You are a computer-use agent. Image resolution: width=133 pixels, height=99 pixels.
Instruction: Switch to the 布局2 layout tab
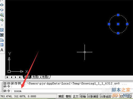coord(45,77)
